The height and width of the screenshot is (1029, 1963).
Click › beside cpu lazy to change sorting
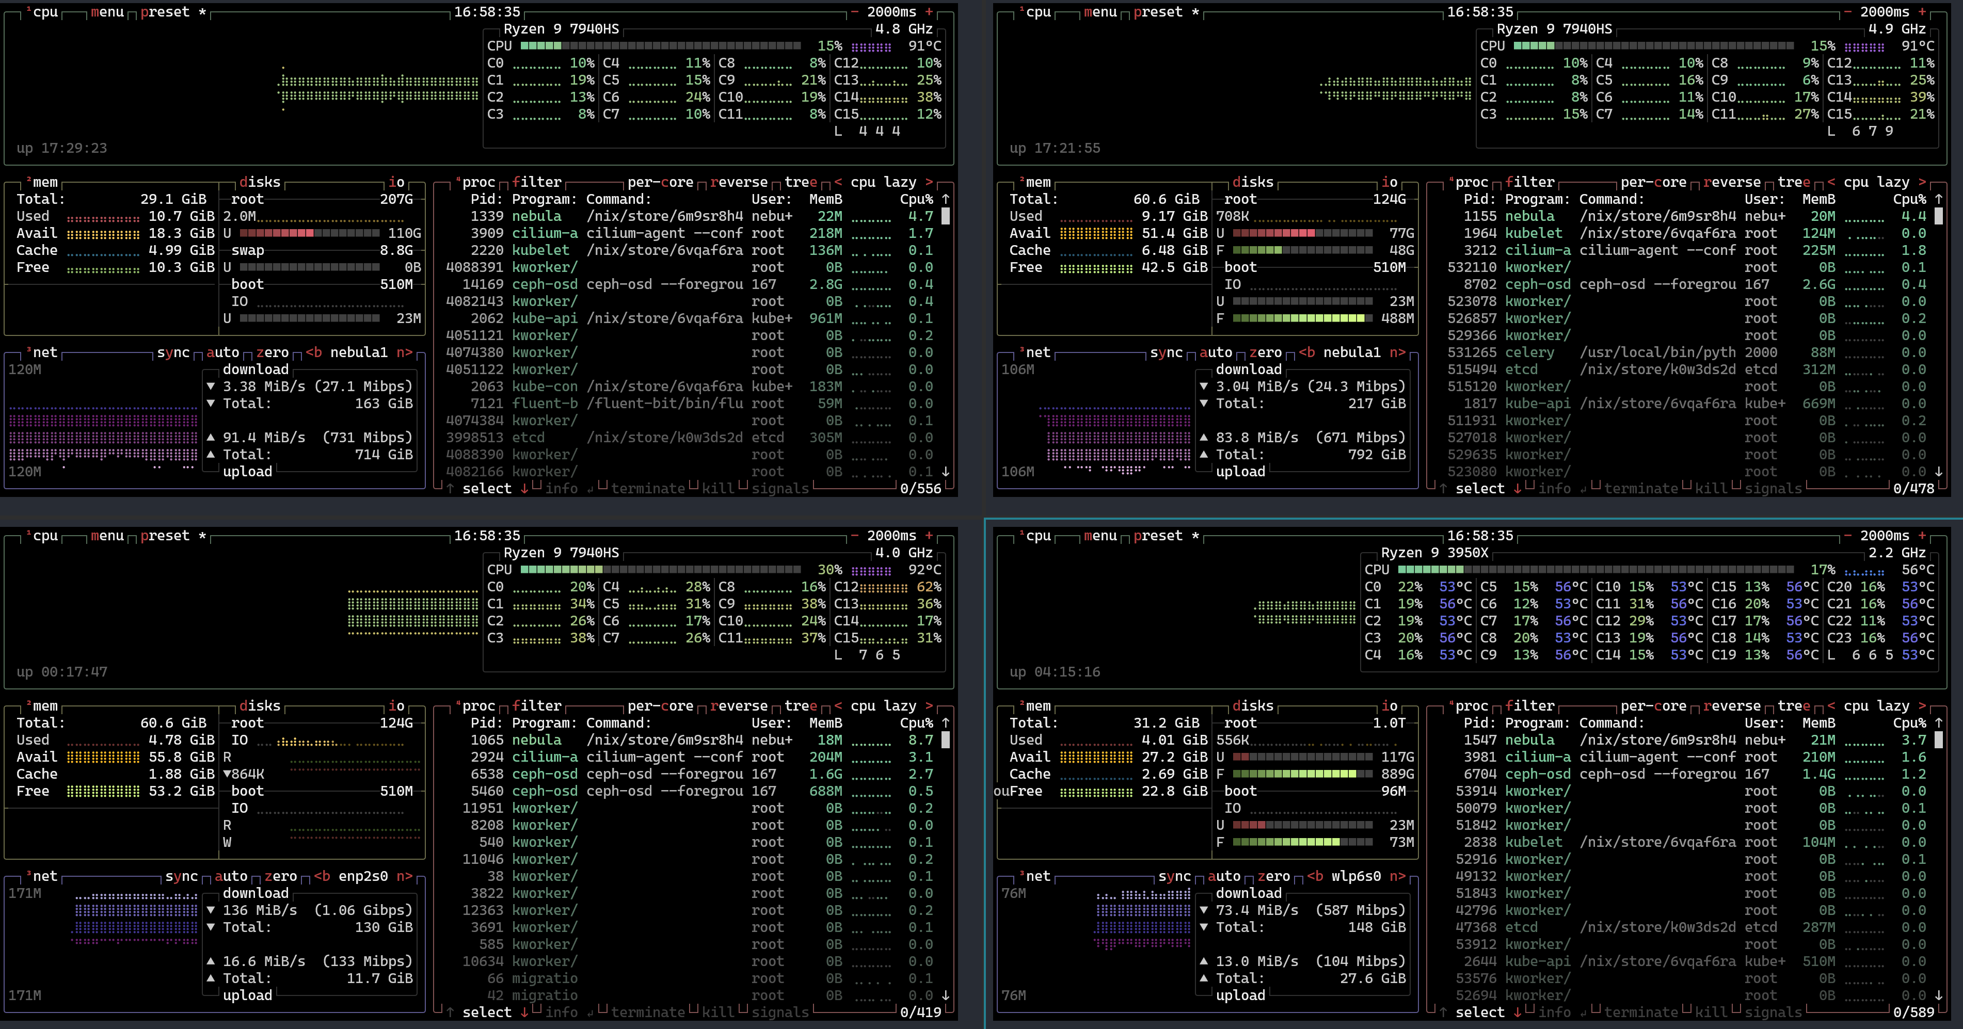click(930, 182)
